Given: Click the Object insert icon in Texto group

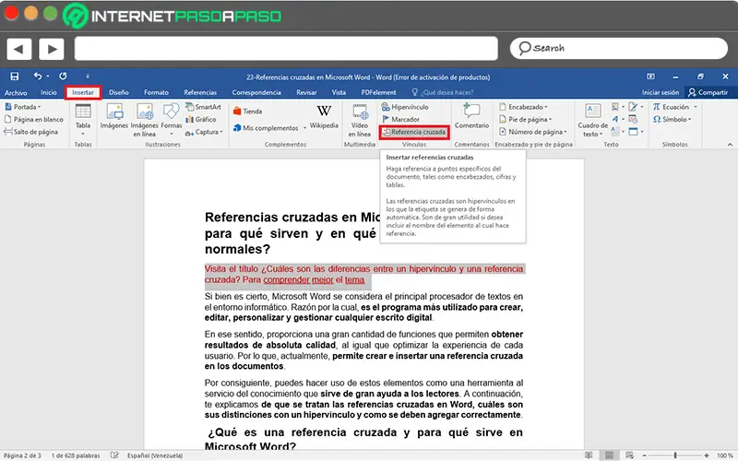Looking at the screenshot, I should pos(634,132).
